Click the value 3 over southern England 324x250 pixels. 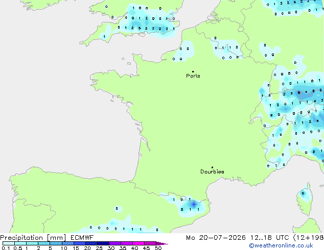click(x=140, y=28)
